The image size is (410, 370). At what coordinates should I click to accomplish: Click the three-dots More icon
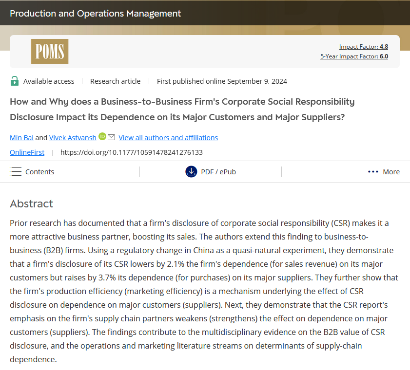pyautogui.click(x=373, y=172)
